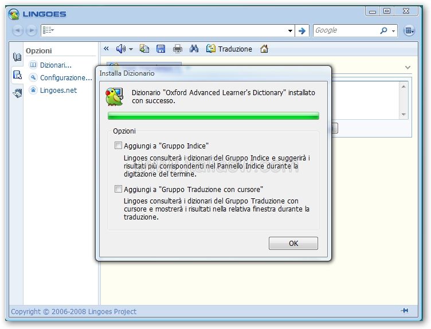Minimize the Lingoes window
The height and width of the screenshot is (329, 431).
(x=373, y=11)
